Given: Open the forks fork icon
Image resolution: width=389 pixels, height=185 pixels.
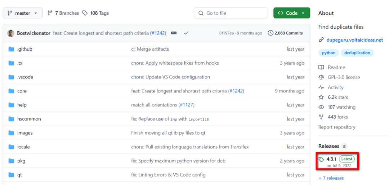Looking at the screenshot, I should tap(321, 117).
